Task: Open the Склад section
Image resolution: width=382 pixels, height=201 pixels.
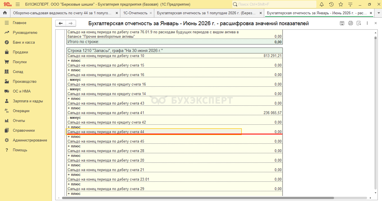Action: point(18,72)
